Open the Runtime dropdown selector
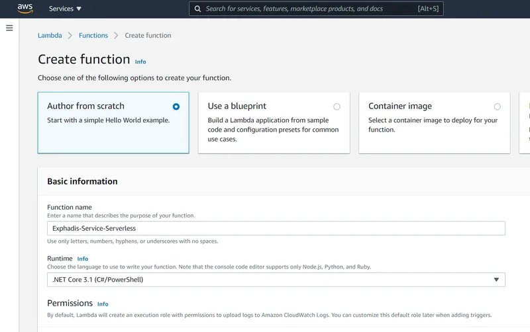Viewport: 530px width, 332px height. click(x=276, y=280)
